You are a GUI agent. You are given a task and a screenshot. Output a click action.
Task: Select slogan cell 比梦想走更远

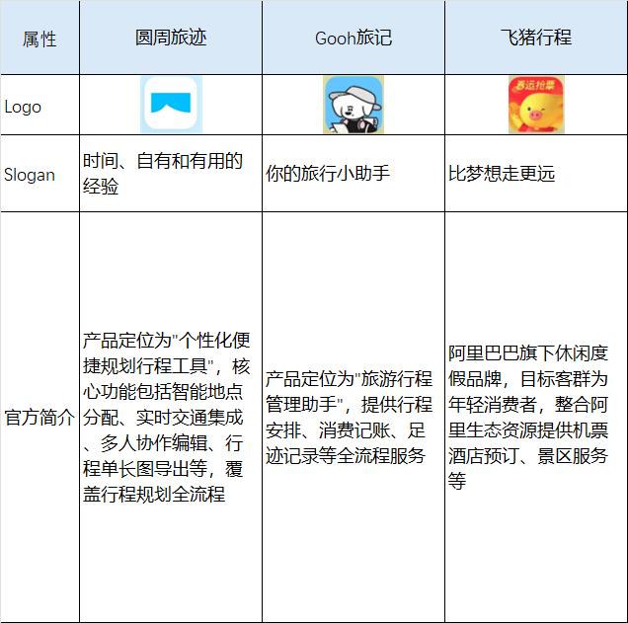536,174
